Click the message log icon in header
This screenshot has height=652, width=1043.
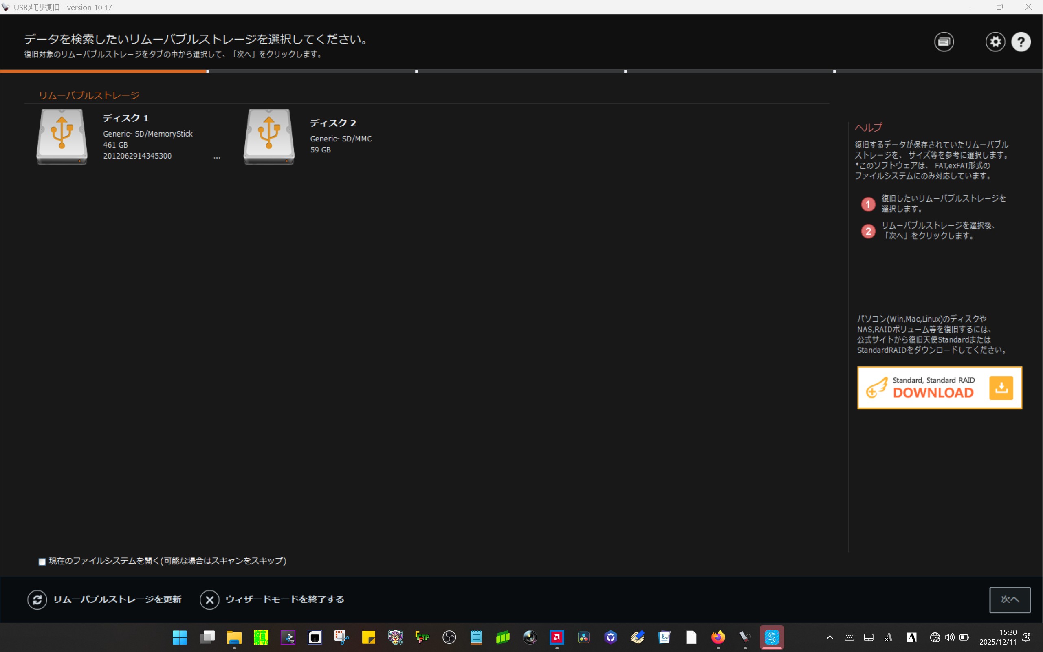[944, 42]
